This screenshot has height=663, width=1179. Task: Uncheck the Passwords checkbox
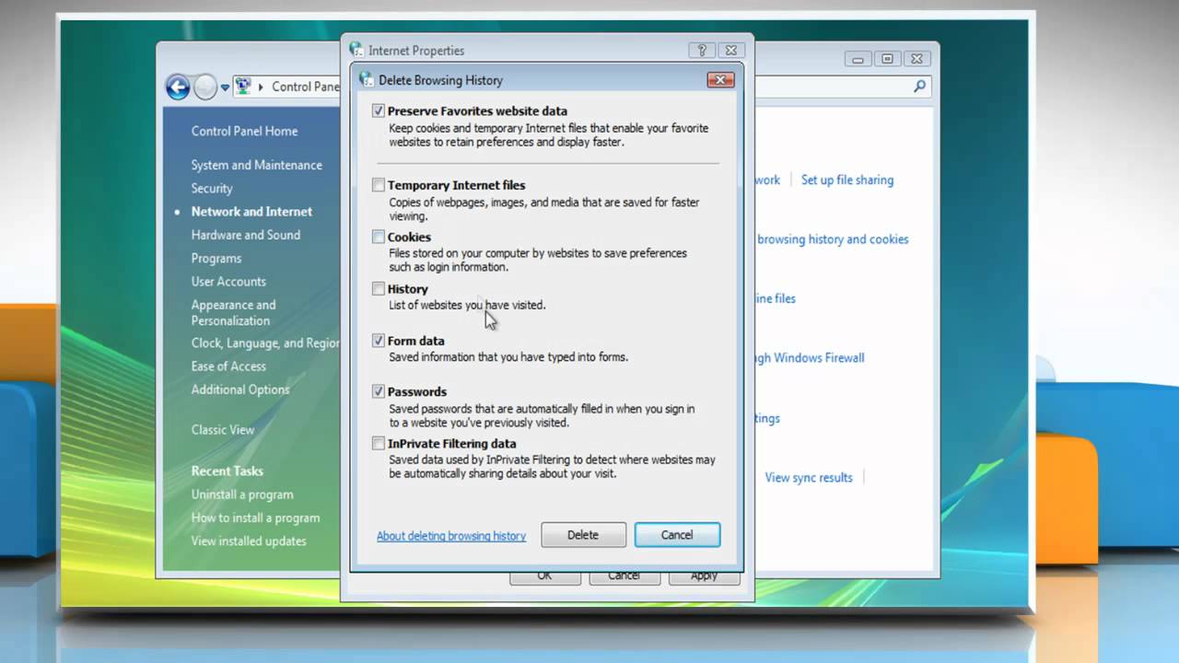(x=379, y=391)
